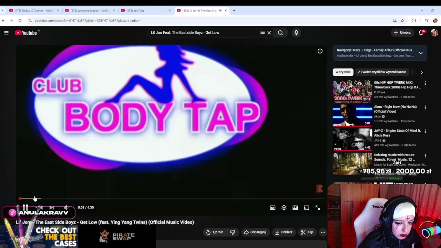Go to YouTube home via logo
Viewport: 441px width, 248px height.
[x=26, y=33]
